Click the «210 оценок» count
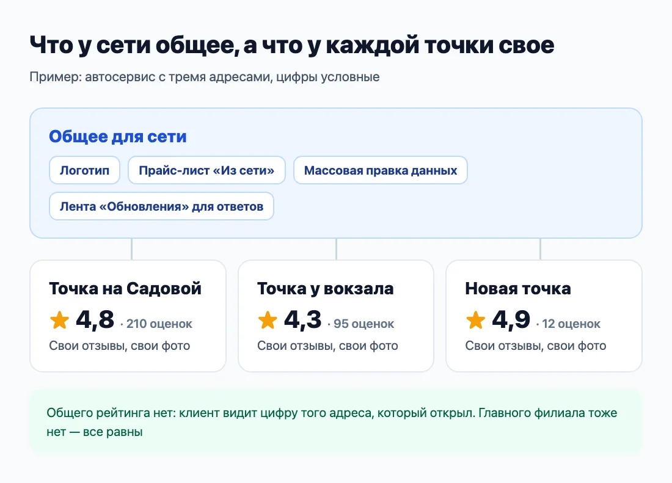Screen dimensions: 672x483 [159, 324]
